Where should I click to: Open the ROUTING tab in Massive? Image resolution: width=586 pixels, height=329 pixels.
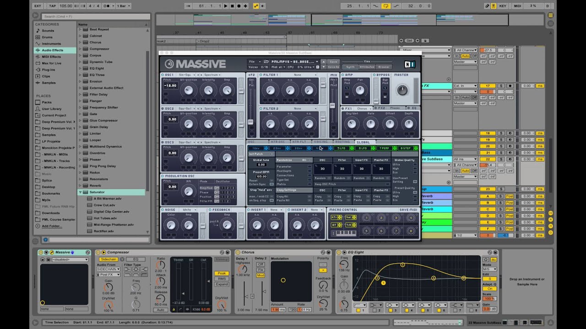pyautogui.click(x=342, y=142)
